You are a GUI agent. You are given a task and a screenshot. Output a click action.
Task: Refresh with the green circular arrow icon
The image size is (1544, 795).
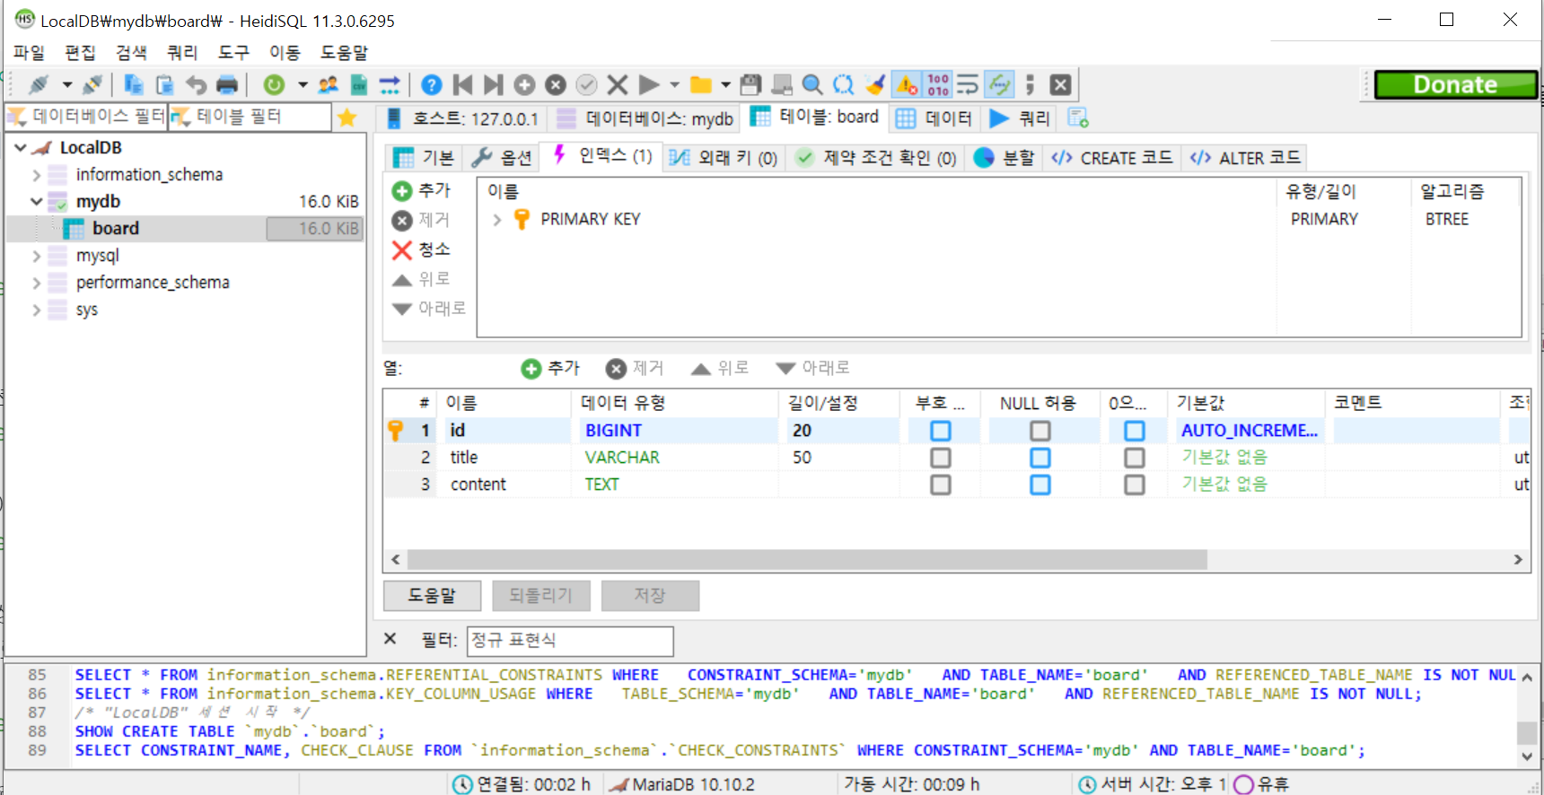point(275,84)
